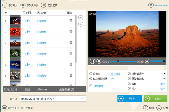Edit offset (偏移) 0秒 value

coord(163,84)
